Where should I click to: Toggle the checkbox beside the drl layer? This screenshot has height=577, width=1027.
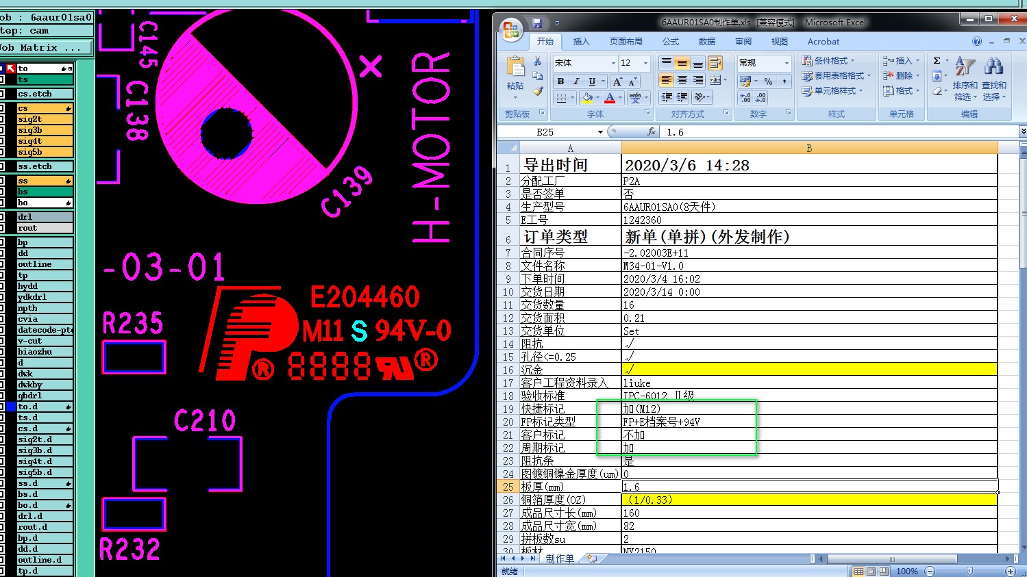point(2,217)
